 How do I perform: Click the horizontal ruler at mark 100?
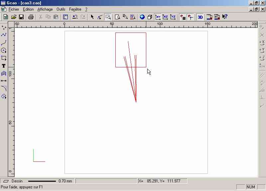point(160,24)
